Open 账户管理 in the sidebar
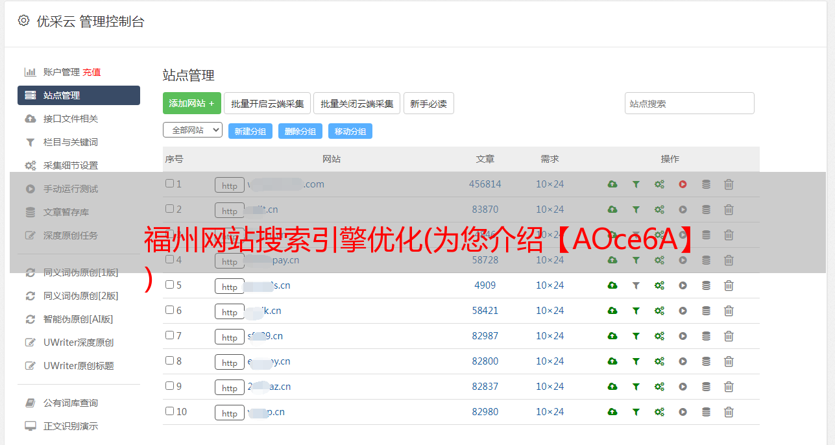Screen dimensions: 835x445 61,72
